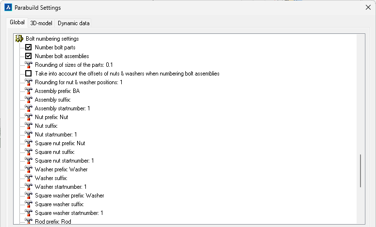Click hammer icon next to Rod prefix
The image size is (376, 227).
tap(29, 222)
